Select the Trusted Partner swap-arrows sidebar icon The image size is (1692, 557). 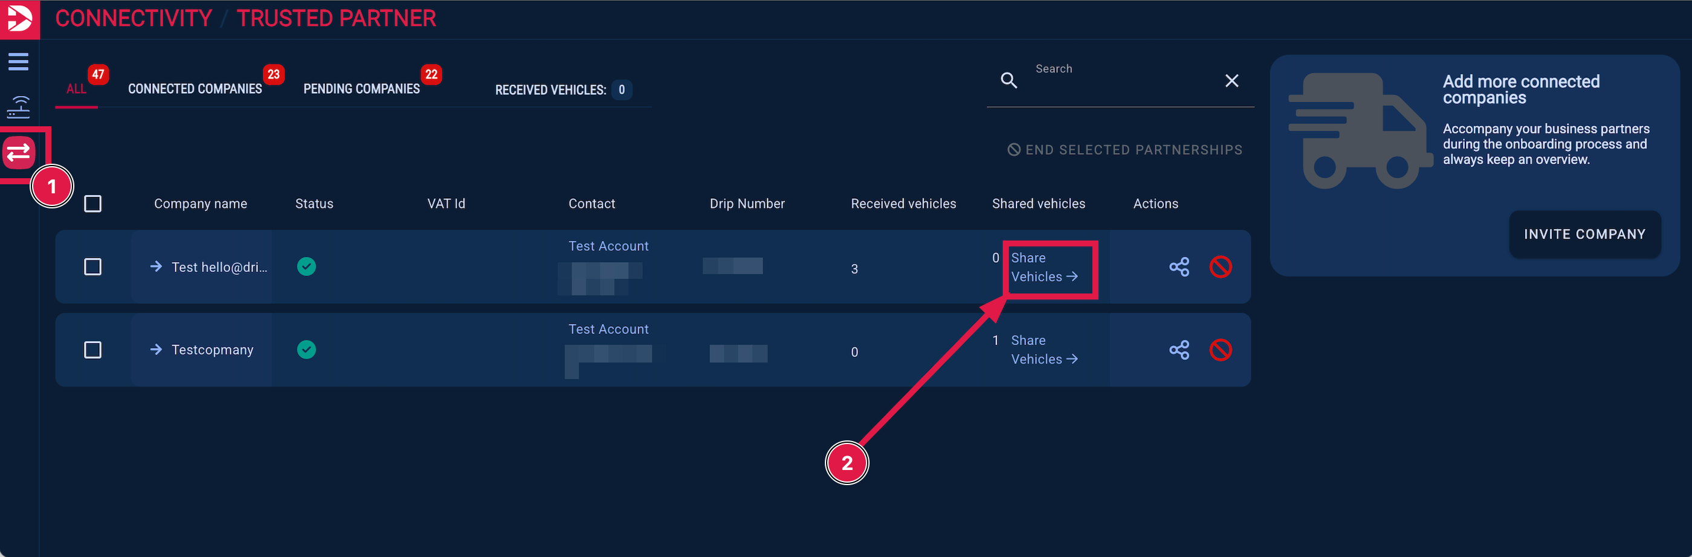[x=18, y=152]
